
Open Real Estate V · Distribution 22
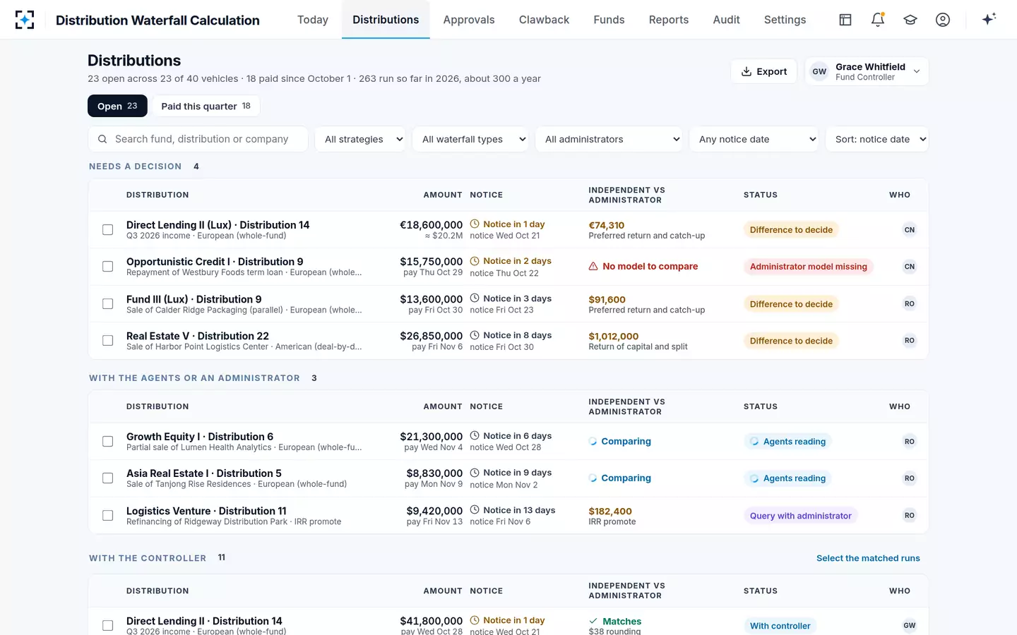coord(198,336)
